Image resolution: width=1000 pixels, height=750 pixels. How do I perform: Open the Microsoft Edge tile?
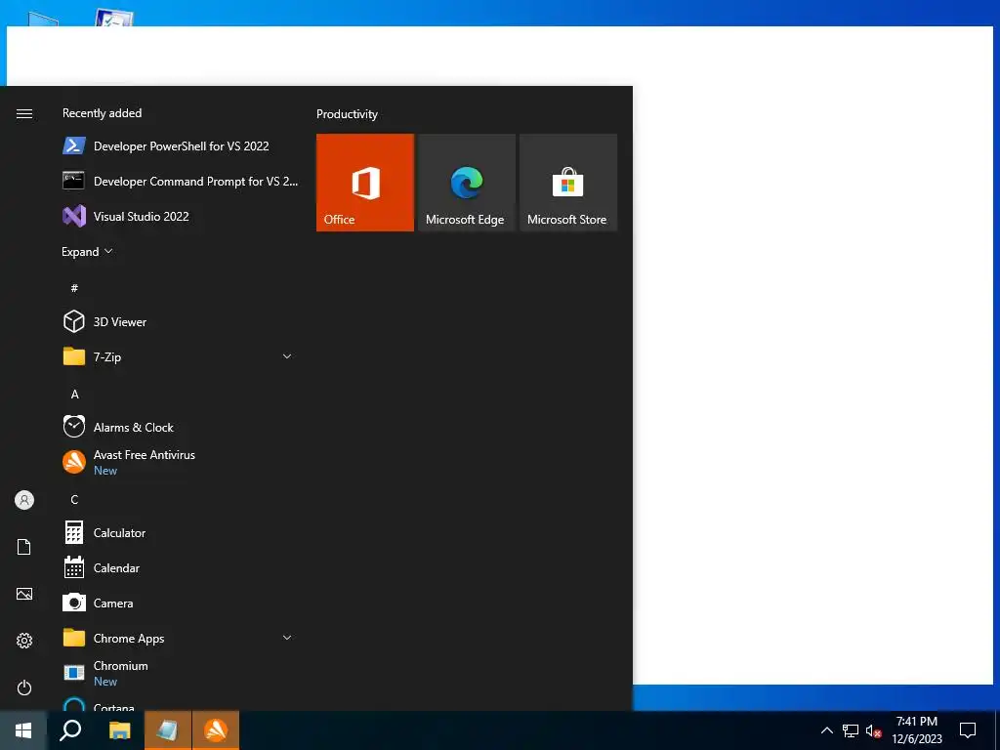coord(466,183)
